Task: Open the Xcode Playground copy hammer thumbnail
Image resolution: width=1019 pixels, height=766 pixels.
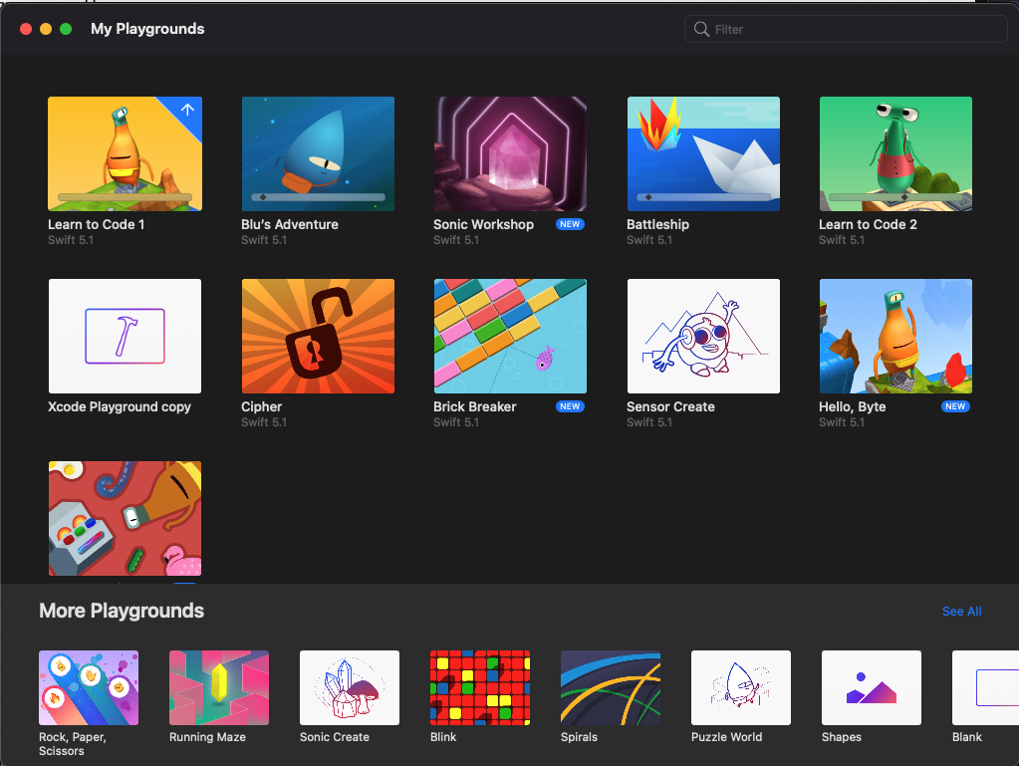Action: tap(125, 336)
